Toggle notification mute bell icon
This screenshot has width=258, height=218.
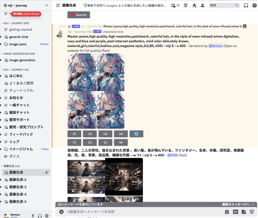pos(186,5)
